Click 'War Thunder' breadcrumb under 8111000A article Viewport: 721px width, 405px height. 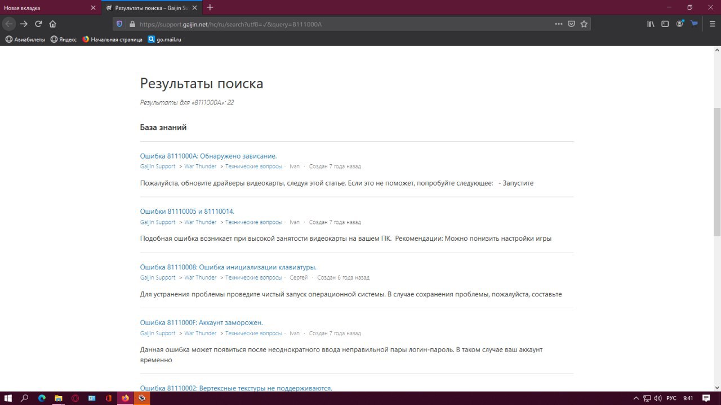pos(200,166)
